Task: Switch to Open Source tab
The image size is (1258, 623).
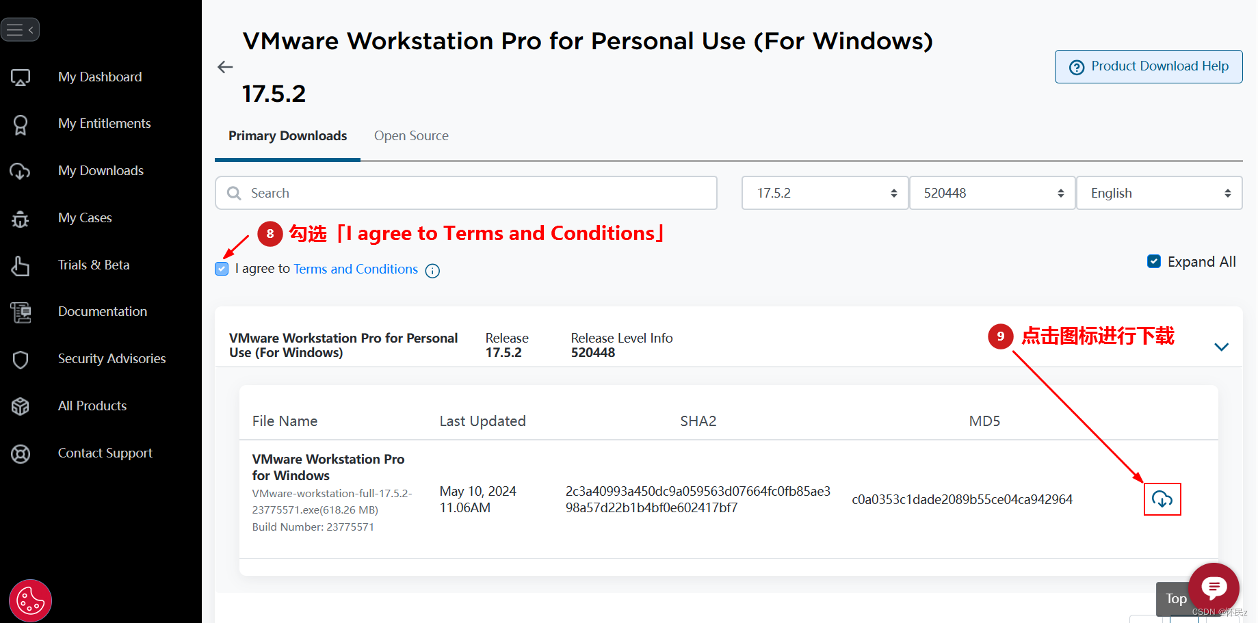Action: 411,135
